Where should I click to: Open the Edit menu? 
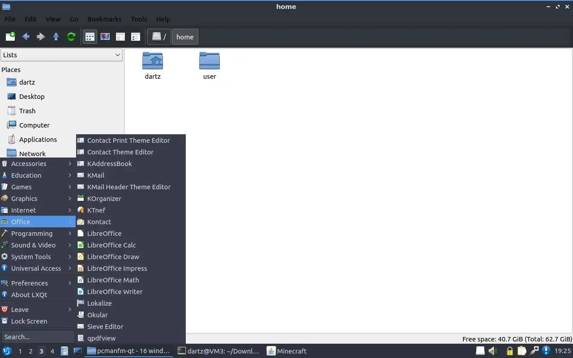[x=30, y=19]
